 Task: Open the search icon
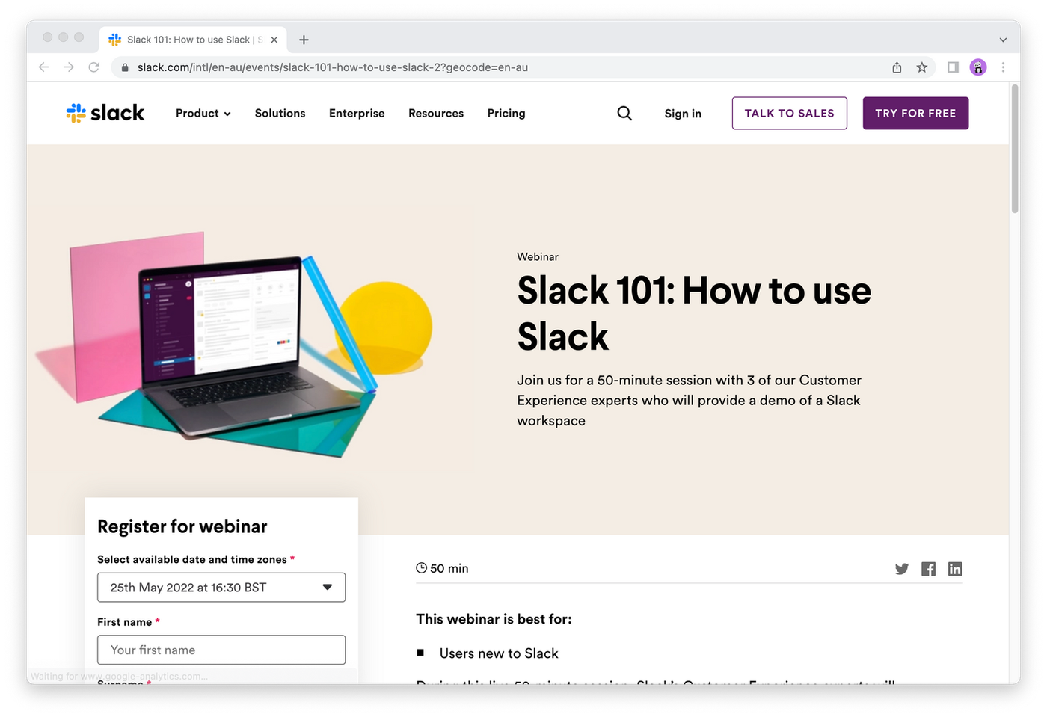click(x=624, y=113)
